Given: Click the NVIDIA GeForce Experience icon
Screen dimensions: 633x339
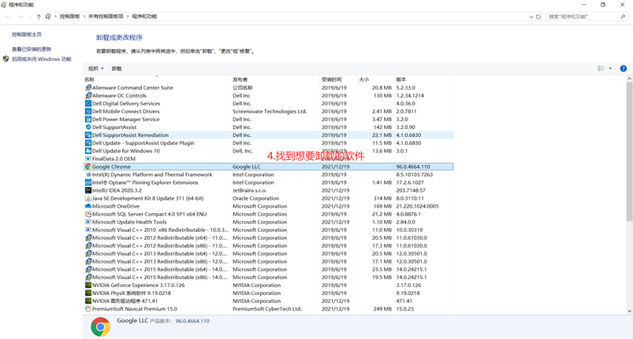Looking at the screenshot, I should click(88, 285).
